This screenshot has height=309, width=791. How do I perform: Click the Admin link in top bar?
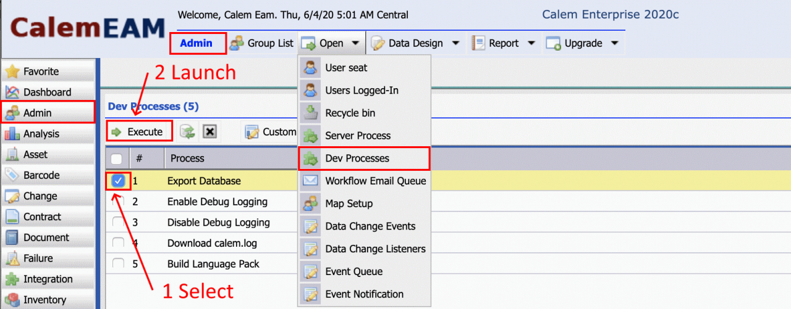pyautogui.click(x=196, y=43)
